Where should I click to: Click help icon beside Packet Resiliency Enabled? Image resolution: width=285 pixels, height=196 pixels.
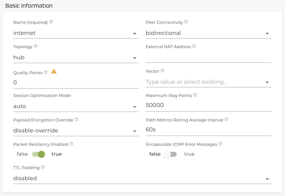point(71,144)
